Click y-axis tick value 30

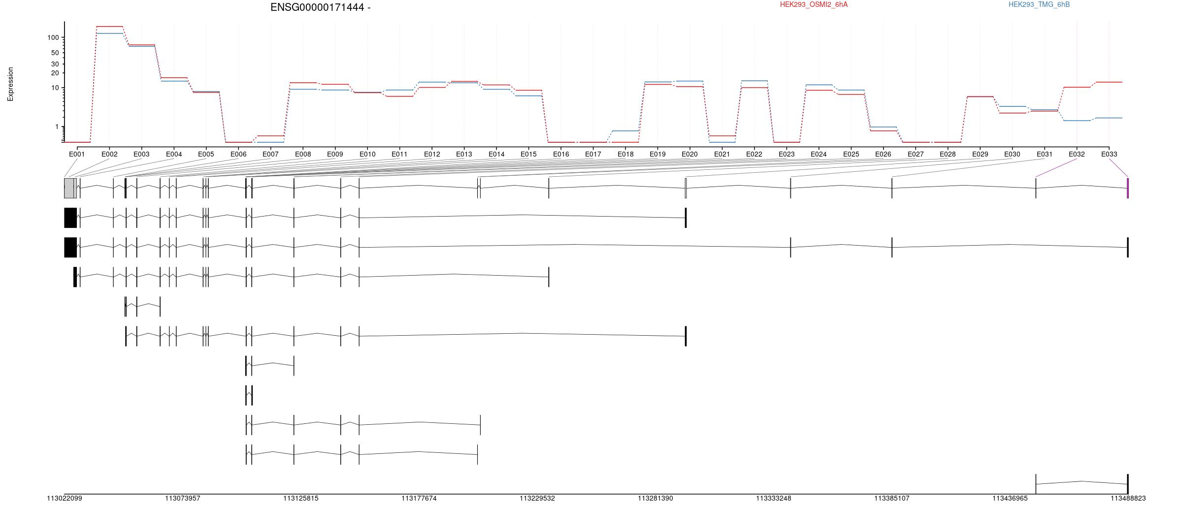[x=55, y=64]
